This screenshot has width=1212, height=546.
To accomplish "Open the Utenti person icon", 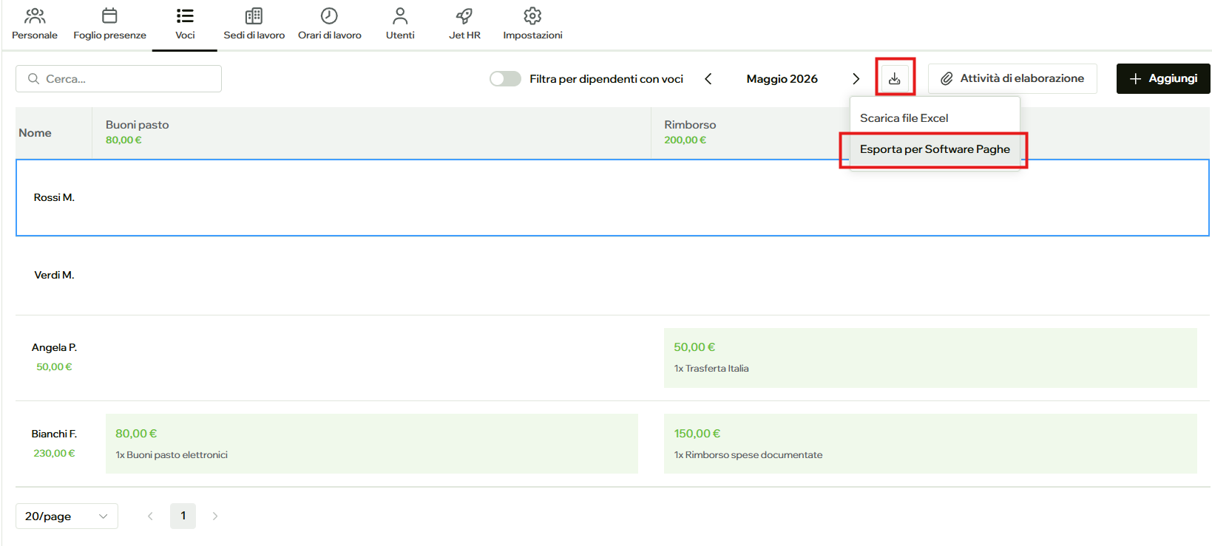I will point(400,16).
